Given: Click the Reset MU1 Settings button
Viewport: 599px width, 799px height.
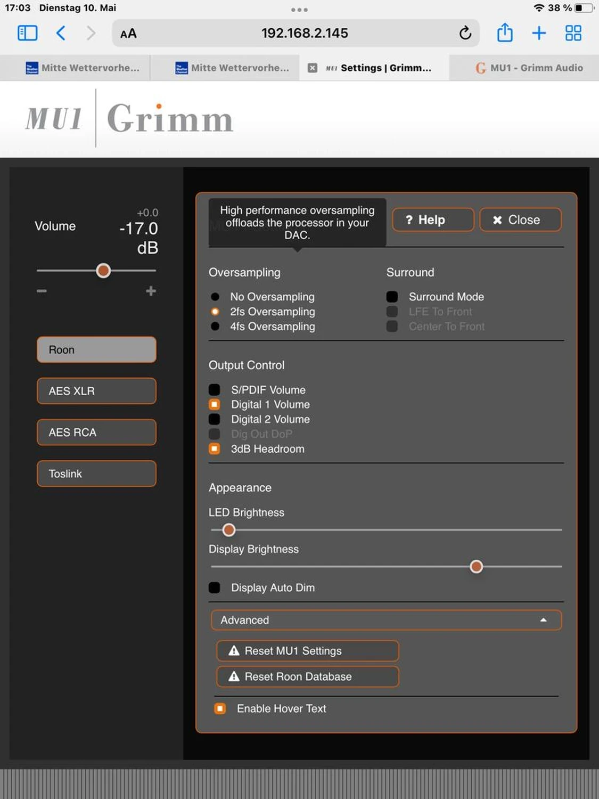Looking at the screenshot, I should [307, 651].
